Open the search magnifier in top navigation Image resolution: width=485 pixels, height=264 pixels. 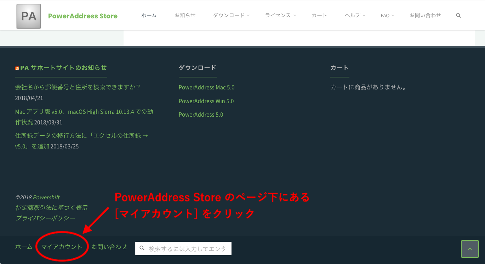(x=458, y=16)
